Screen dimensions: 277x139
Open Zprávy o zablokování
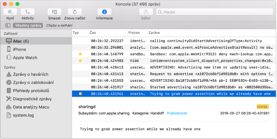point(36,82)
